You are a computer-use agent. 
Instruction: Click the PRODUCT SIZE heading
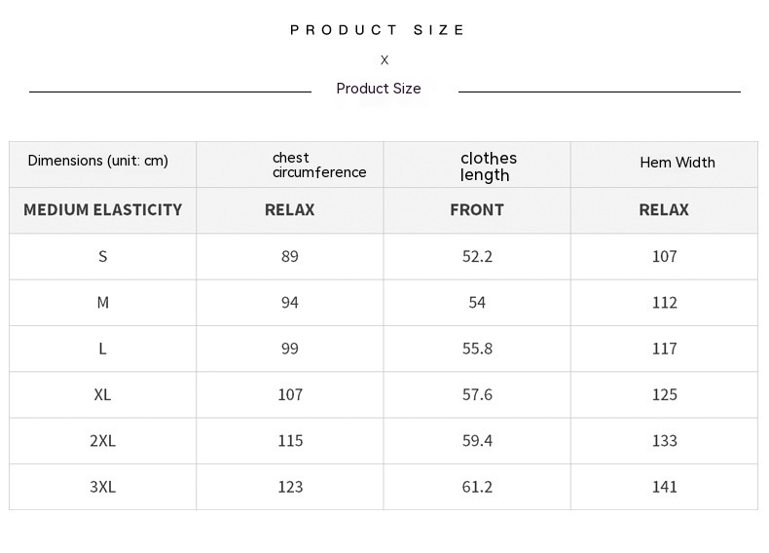(377, 30)
